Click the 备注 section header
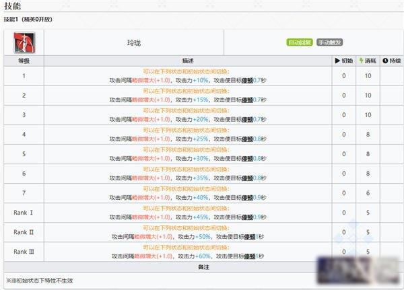The image size is (404, 290). (x=203, y=267)
